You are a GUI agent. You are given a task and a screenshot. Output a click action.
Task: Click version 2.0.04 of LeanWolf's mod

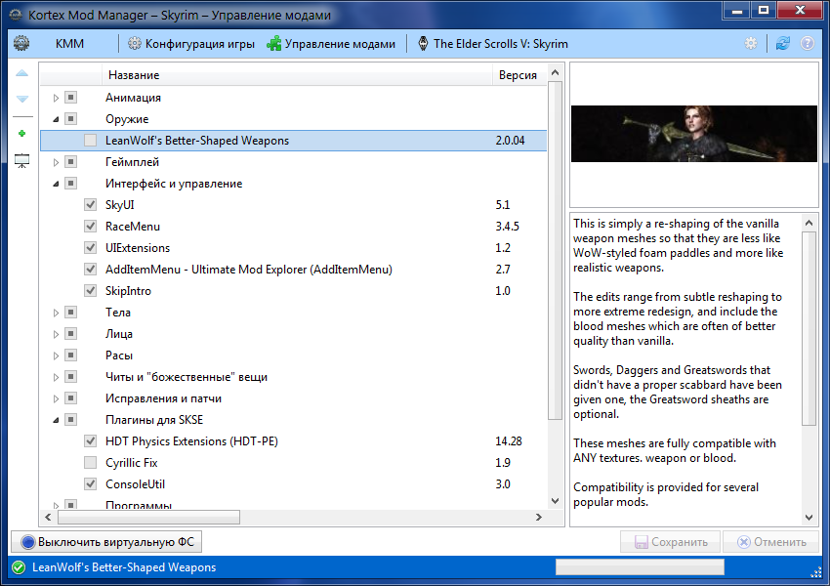click(510, 141)
